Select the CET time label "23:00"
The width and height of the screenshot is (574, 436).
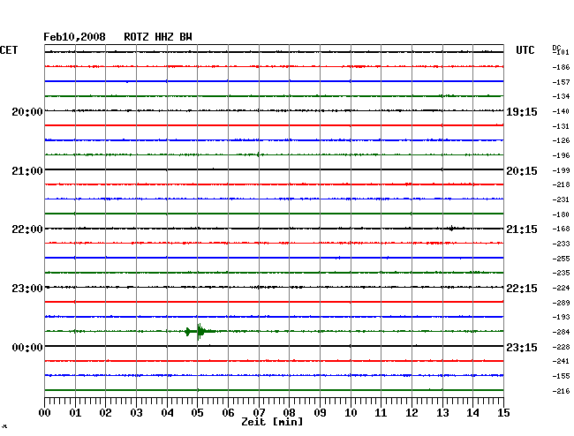click(27, 289)
